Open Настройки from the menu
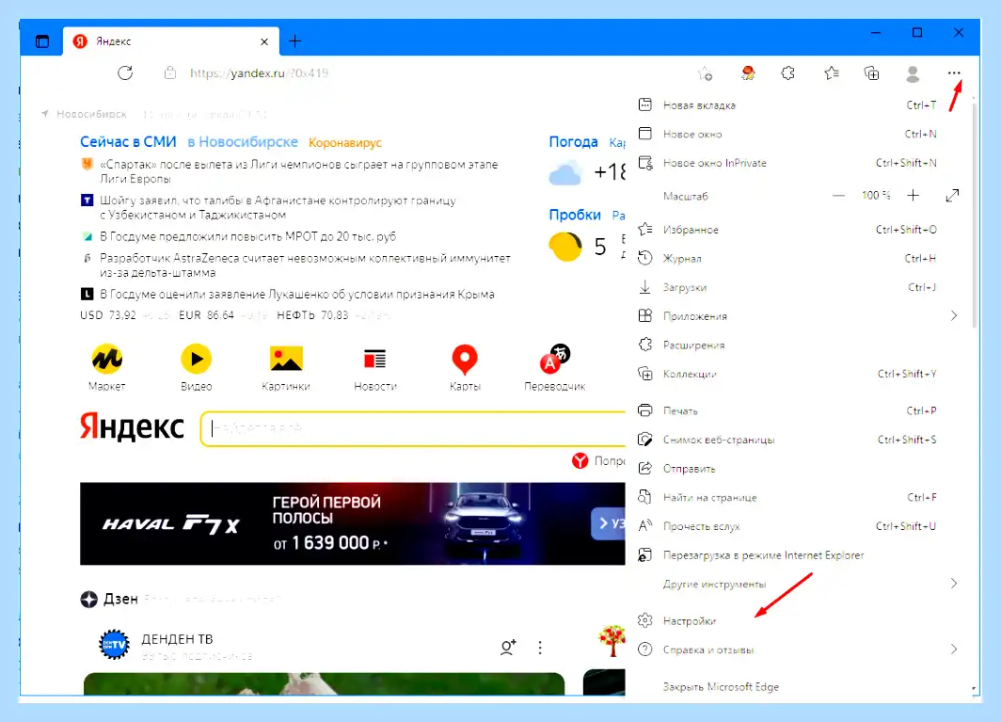1001x722 pixels. pyautogui.click(x=798, y=620)
